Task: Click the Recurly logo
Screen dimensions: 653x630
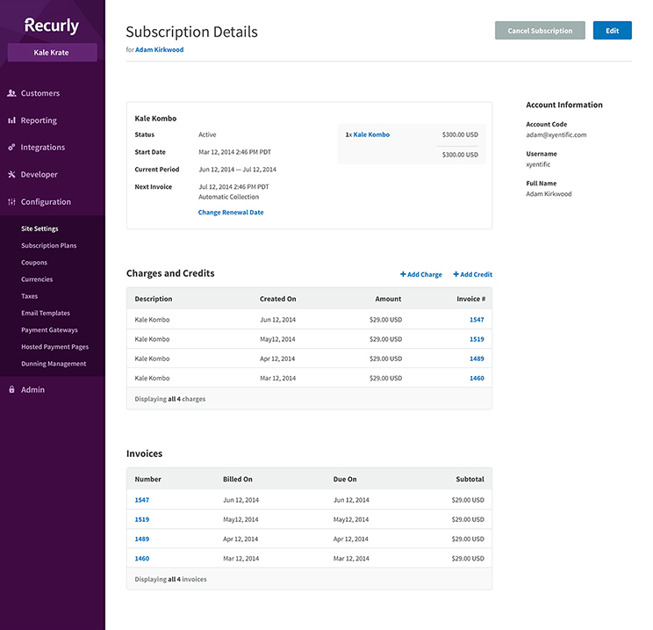Action: (x=52, y=25)
